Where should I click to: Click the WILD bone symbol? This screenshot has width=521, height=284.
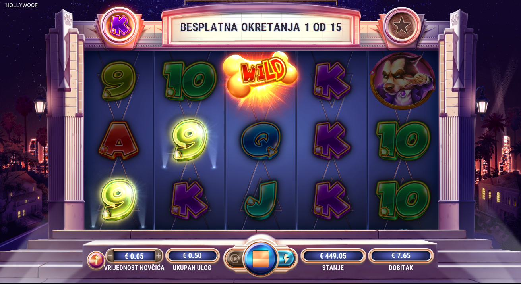tap(261, 74)
